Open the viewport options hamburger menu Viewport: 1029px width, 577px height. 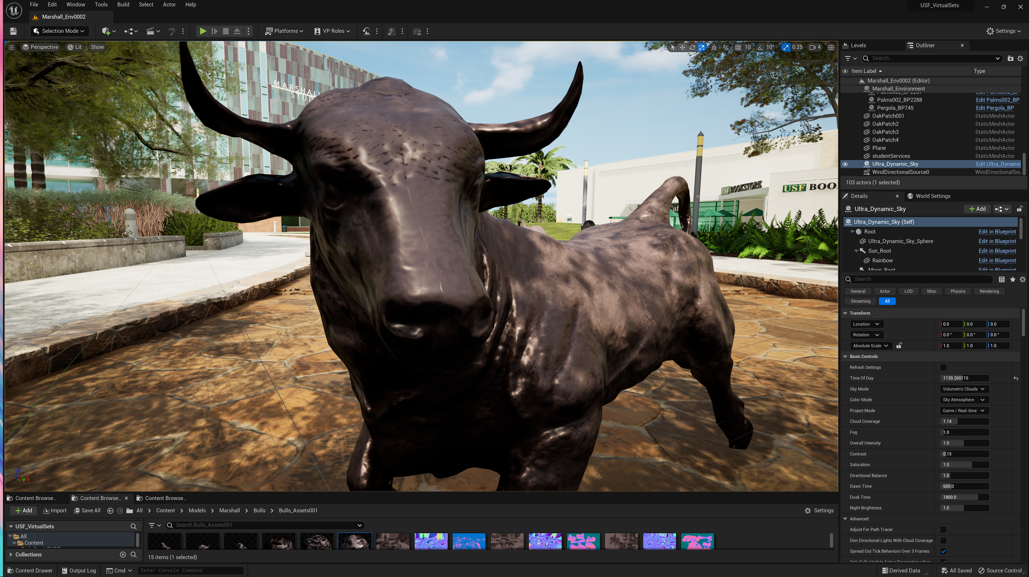click(12, 47)
